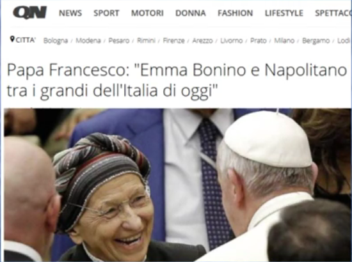
Task: Open the DONNA section
Action: pos(191,13)
